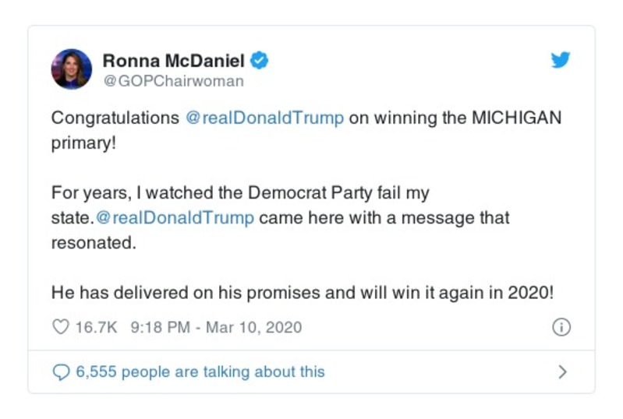This screenshot has width=623, height=419.
Task: Click the 16.7K likes count
Action: click(x=96, y=327)
